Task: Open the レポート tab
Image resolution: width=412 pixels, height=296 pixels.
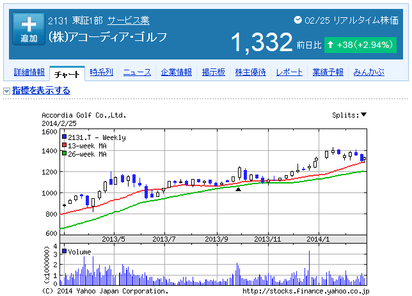Action: tap(289, 72)
